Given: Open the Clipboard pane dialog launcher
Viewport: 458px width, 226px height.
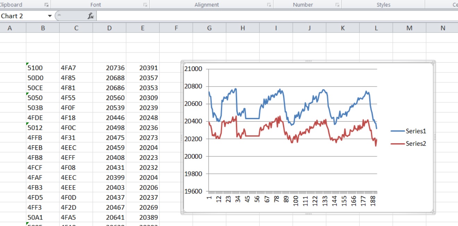Looking at the screenshot, I should (47, 5).
